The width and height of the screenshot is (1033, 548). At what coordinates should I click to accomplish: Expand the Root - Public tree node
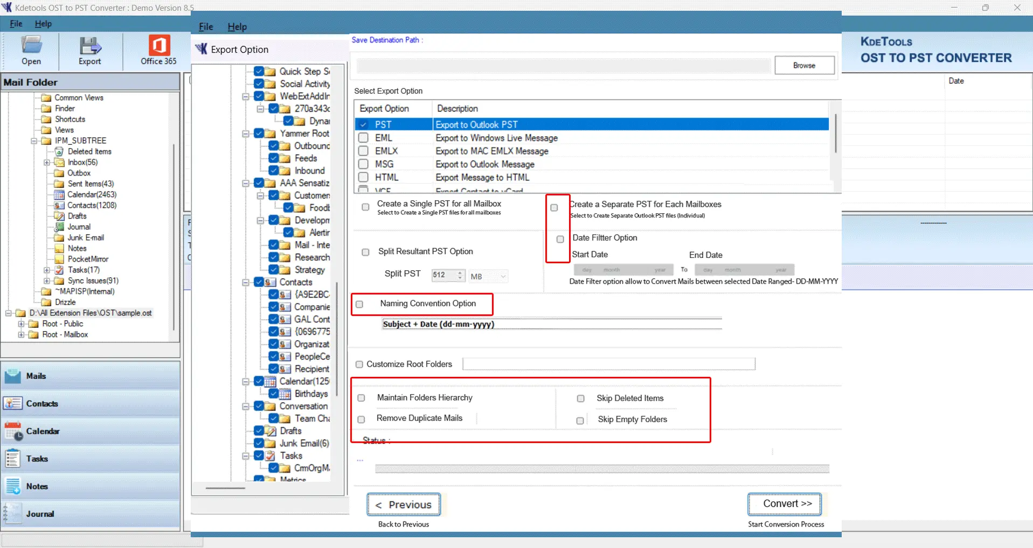pos(21,324)
